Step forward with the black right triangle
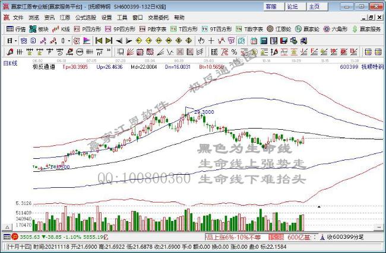 [x=129, y=40]
